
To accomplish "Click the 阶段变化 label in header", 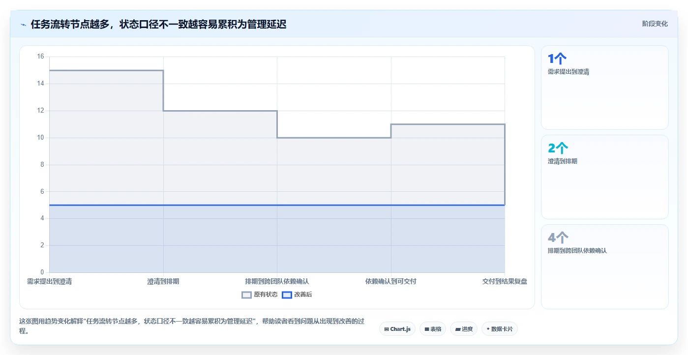I will coord(655,24).
